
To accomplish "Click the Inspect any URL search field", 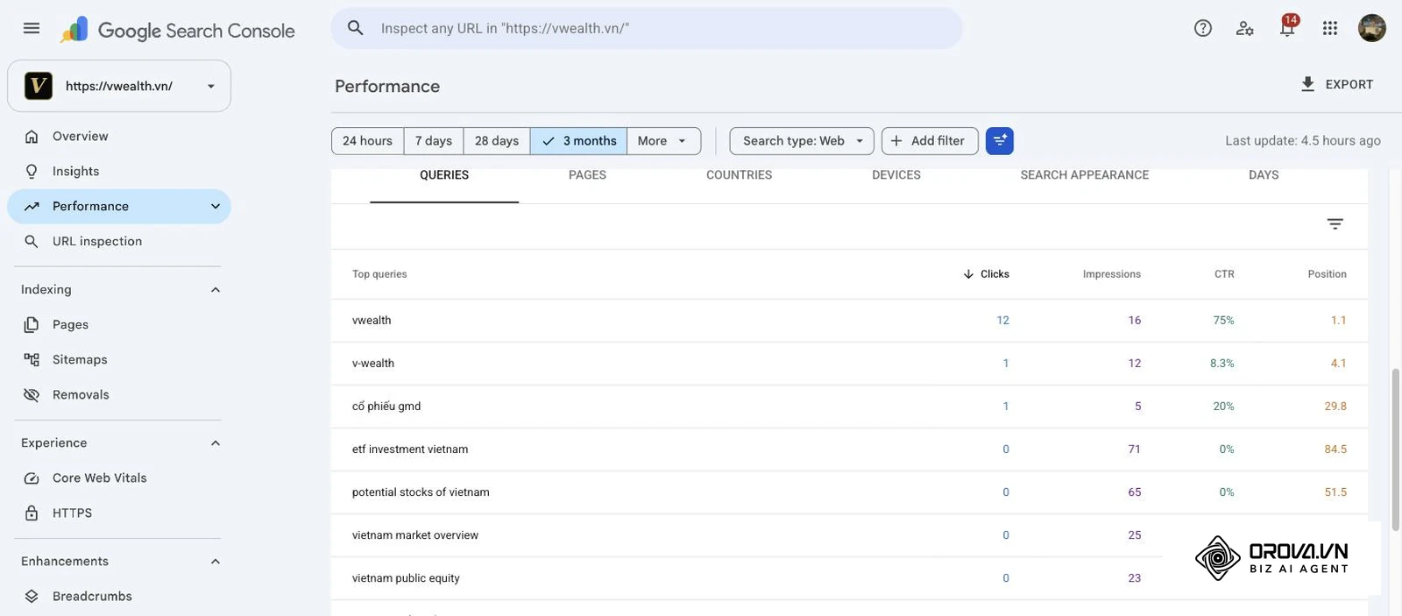I will [x=647, y=28].
